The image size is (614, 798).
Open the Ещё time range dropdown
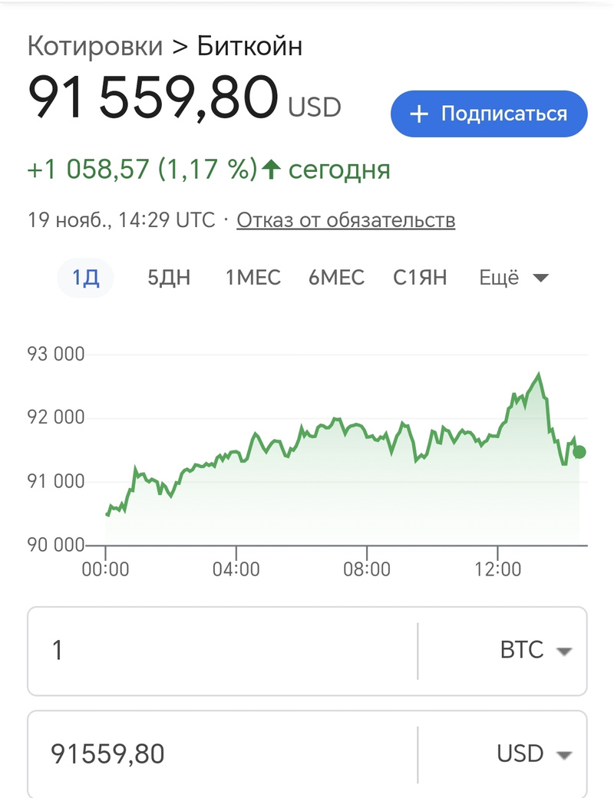coord(513,278)
